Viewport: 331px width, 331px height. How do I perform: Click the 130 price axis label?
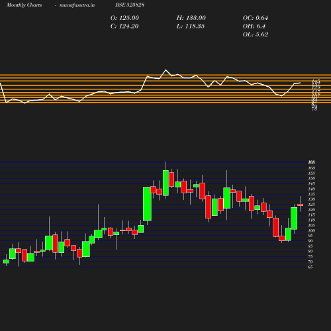(312, 199)
